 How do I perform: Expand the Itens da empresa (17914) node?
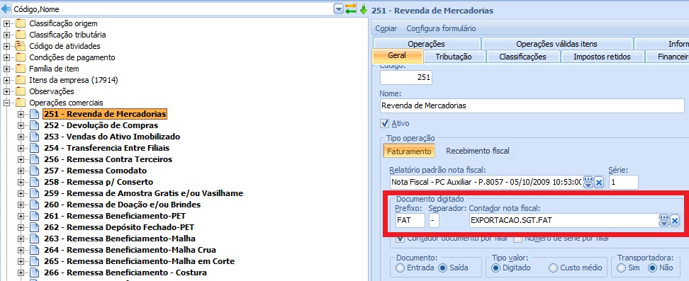pyautogui.click(x=6, y=81)
